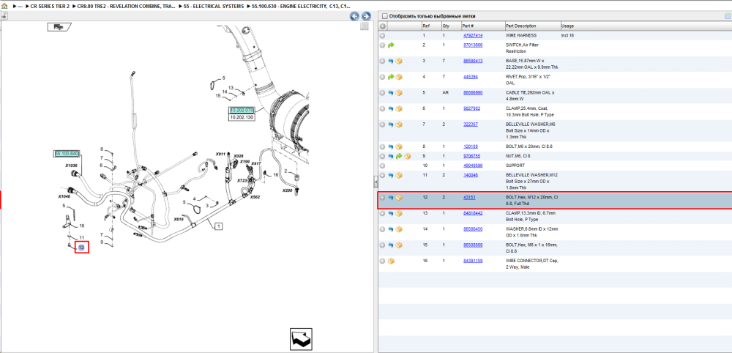The image size is (732, 353).
Task: Click box icon in BASE 86590413 row
Action: [x=399, y=62]
